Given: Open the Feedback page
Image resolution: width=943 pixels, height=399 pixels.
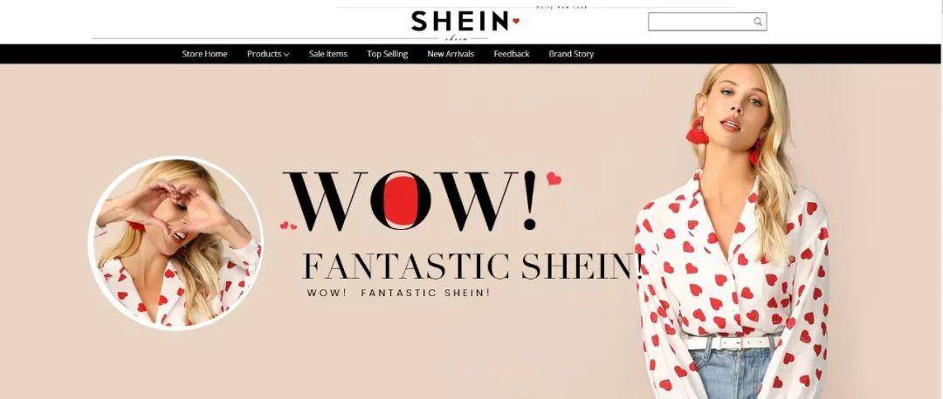Looking at the screenshot, I should [511, 54].
